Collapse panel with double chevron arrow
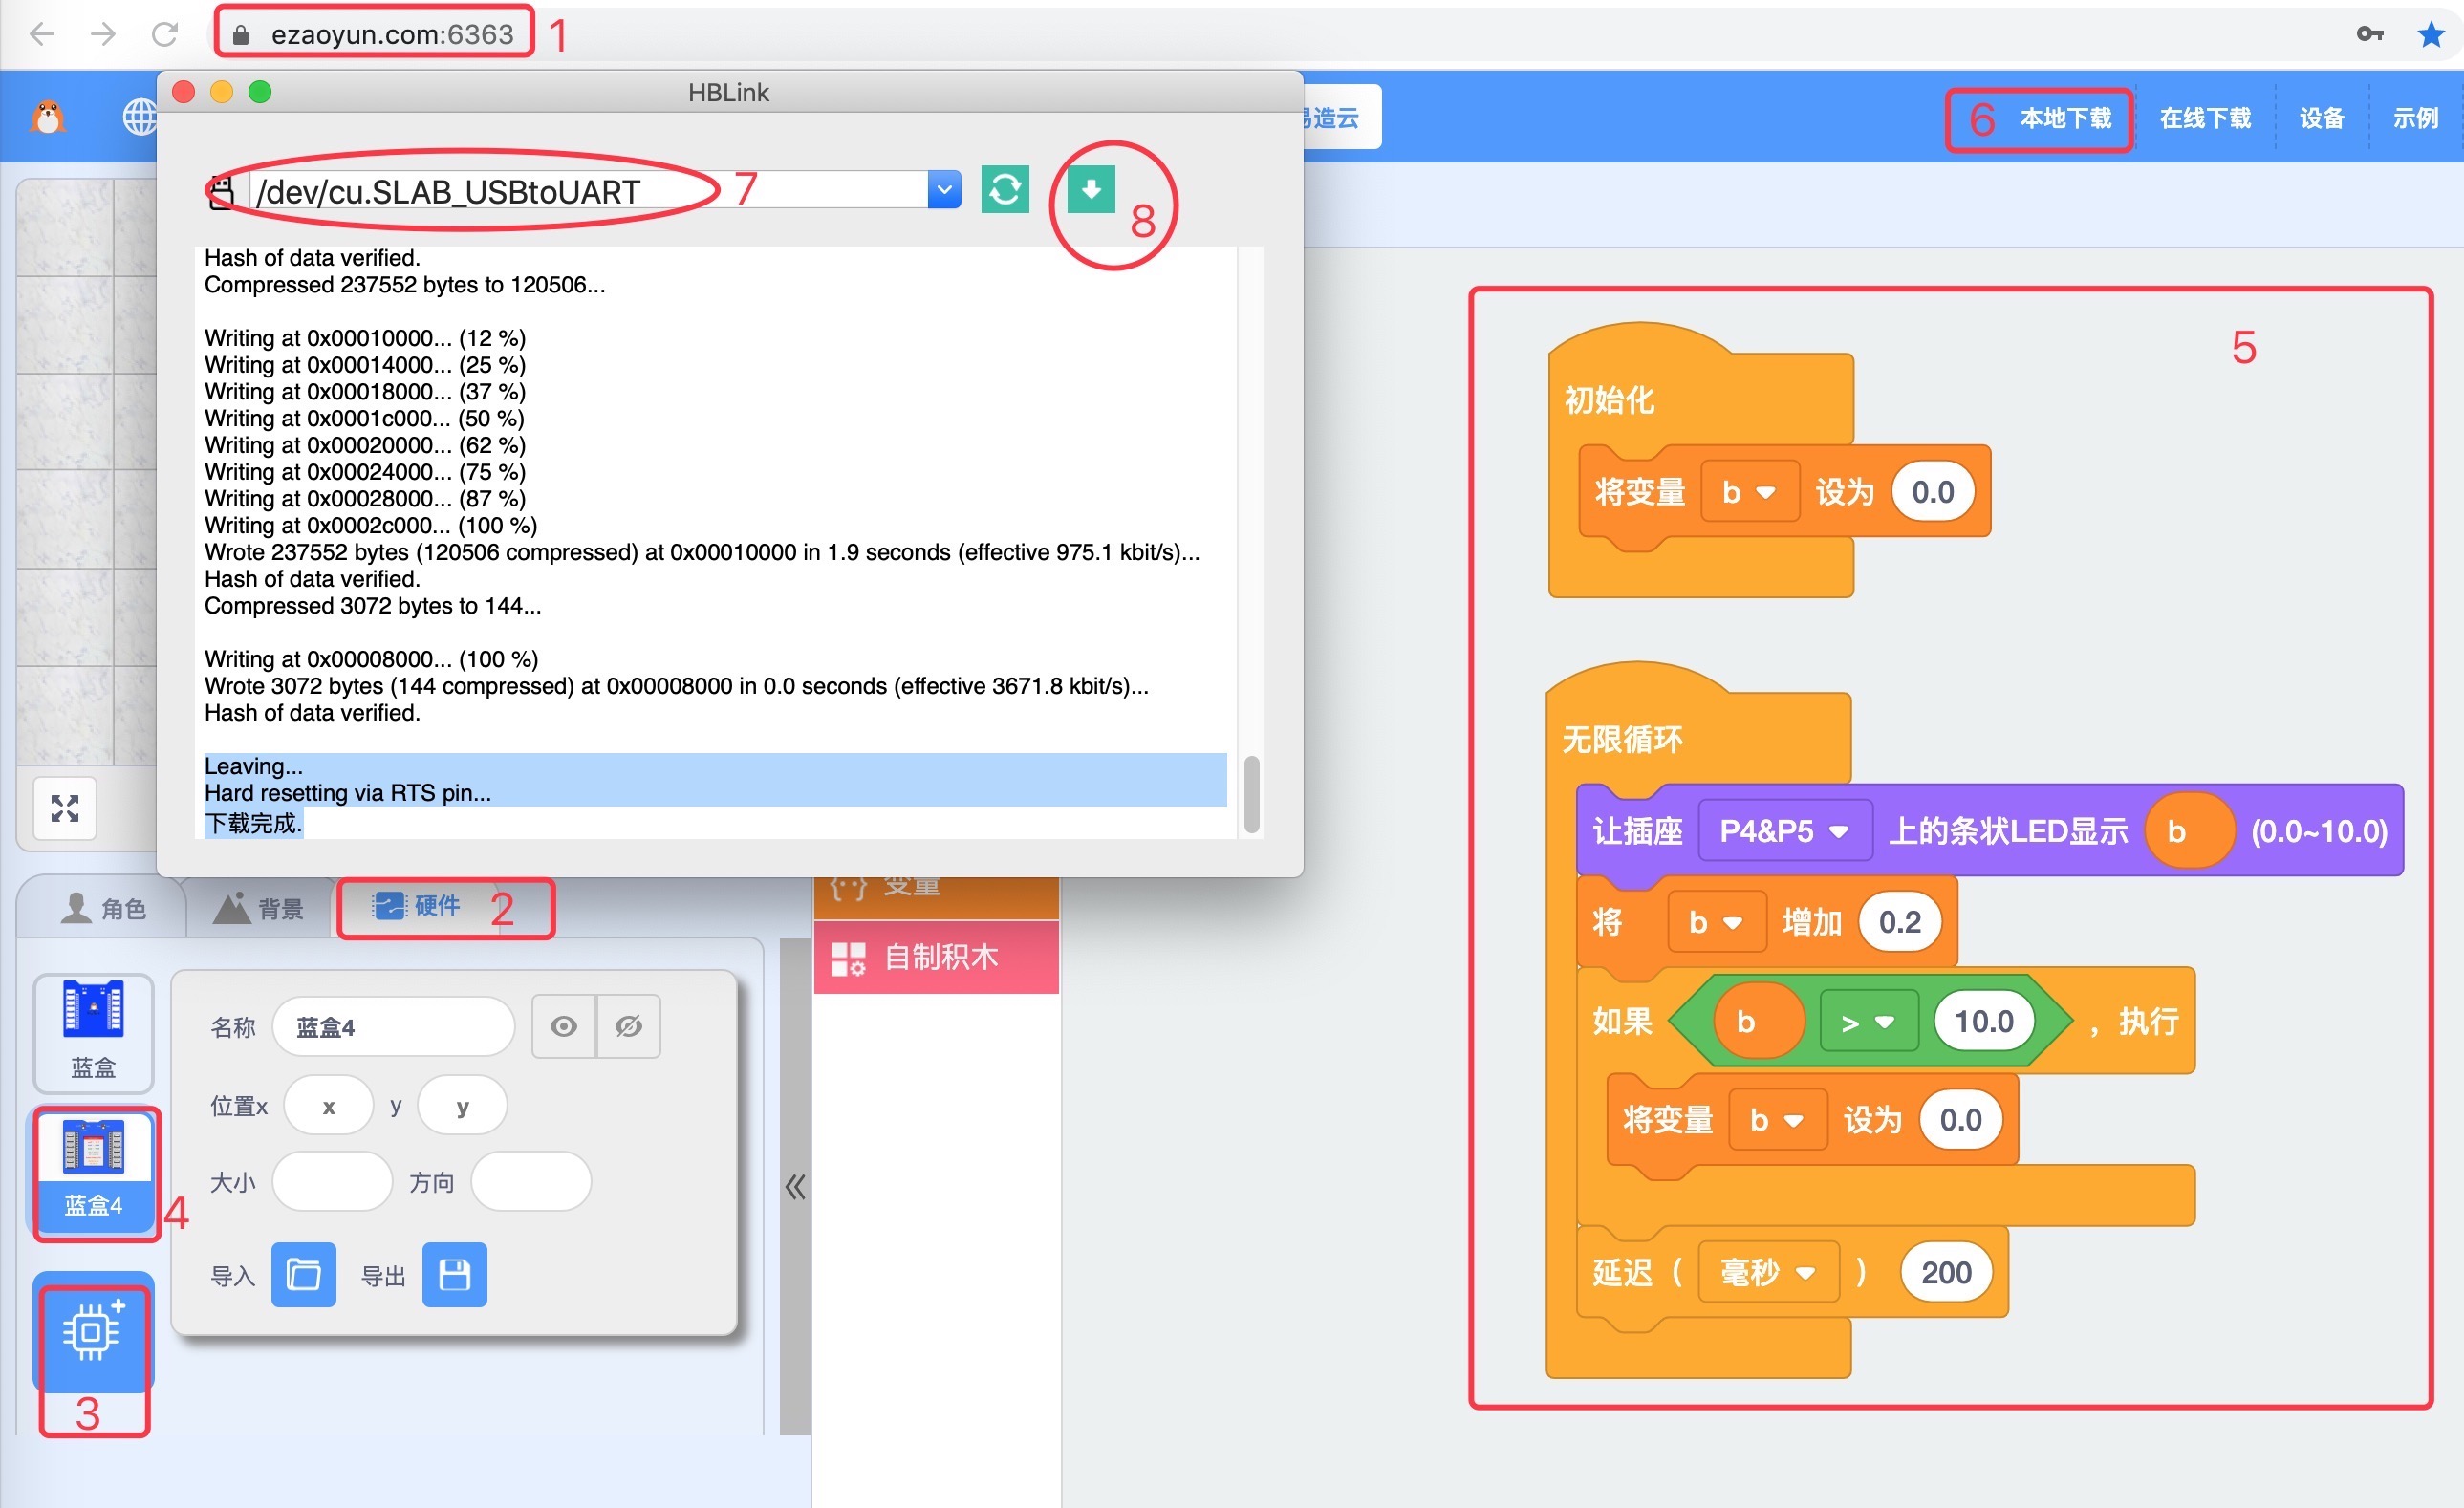This screenshot has height=1508, width=2464. point(795,1187)
